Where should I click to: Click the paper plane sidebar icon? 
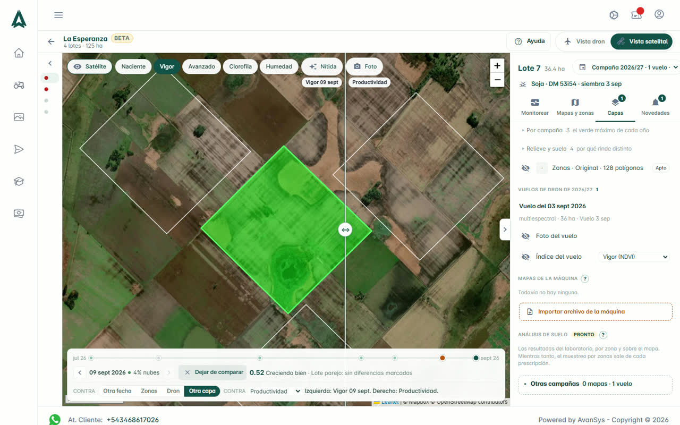[x=19, y=149]
